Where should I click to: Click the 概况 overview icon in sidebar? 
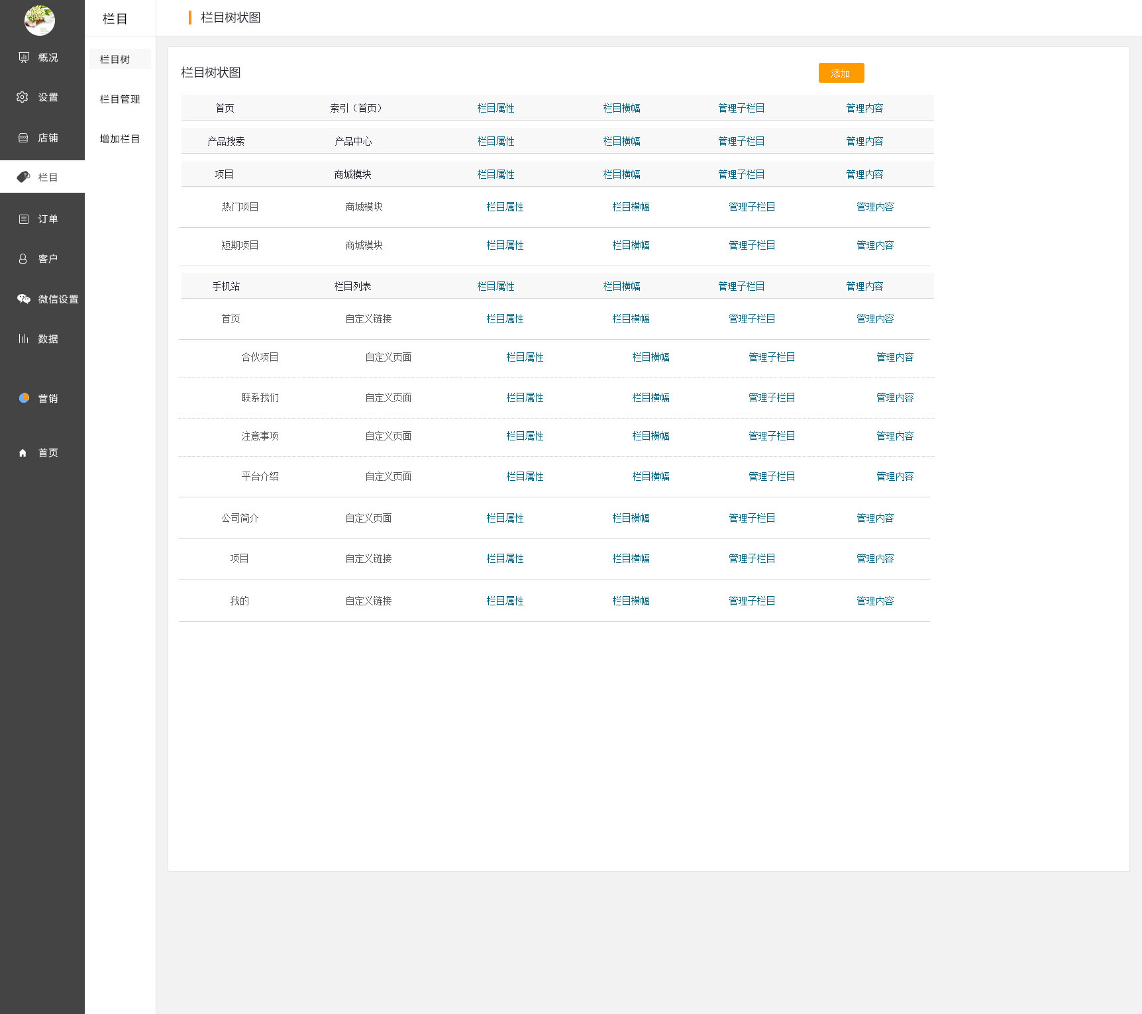(x=24, y=58)
